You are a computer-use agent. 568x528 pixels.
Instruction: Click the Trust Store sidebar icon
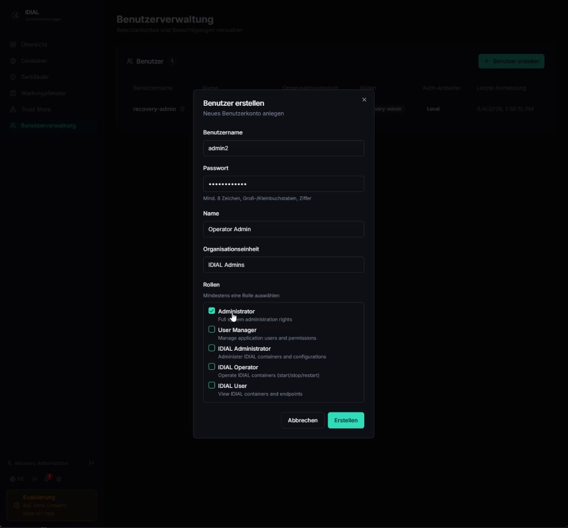click(x=13, y=109)
